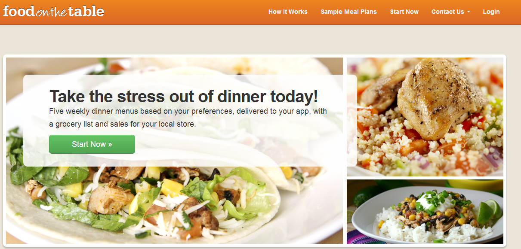Open the Login link

(x=491, y=12)
